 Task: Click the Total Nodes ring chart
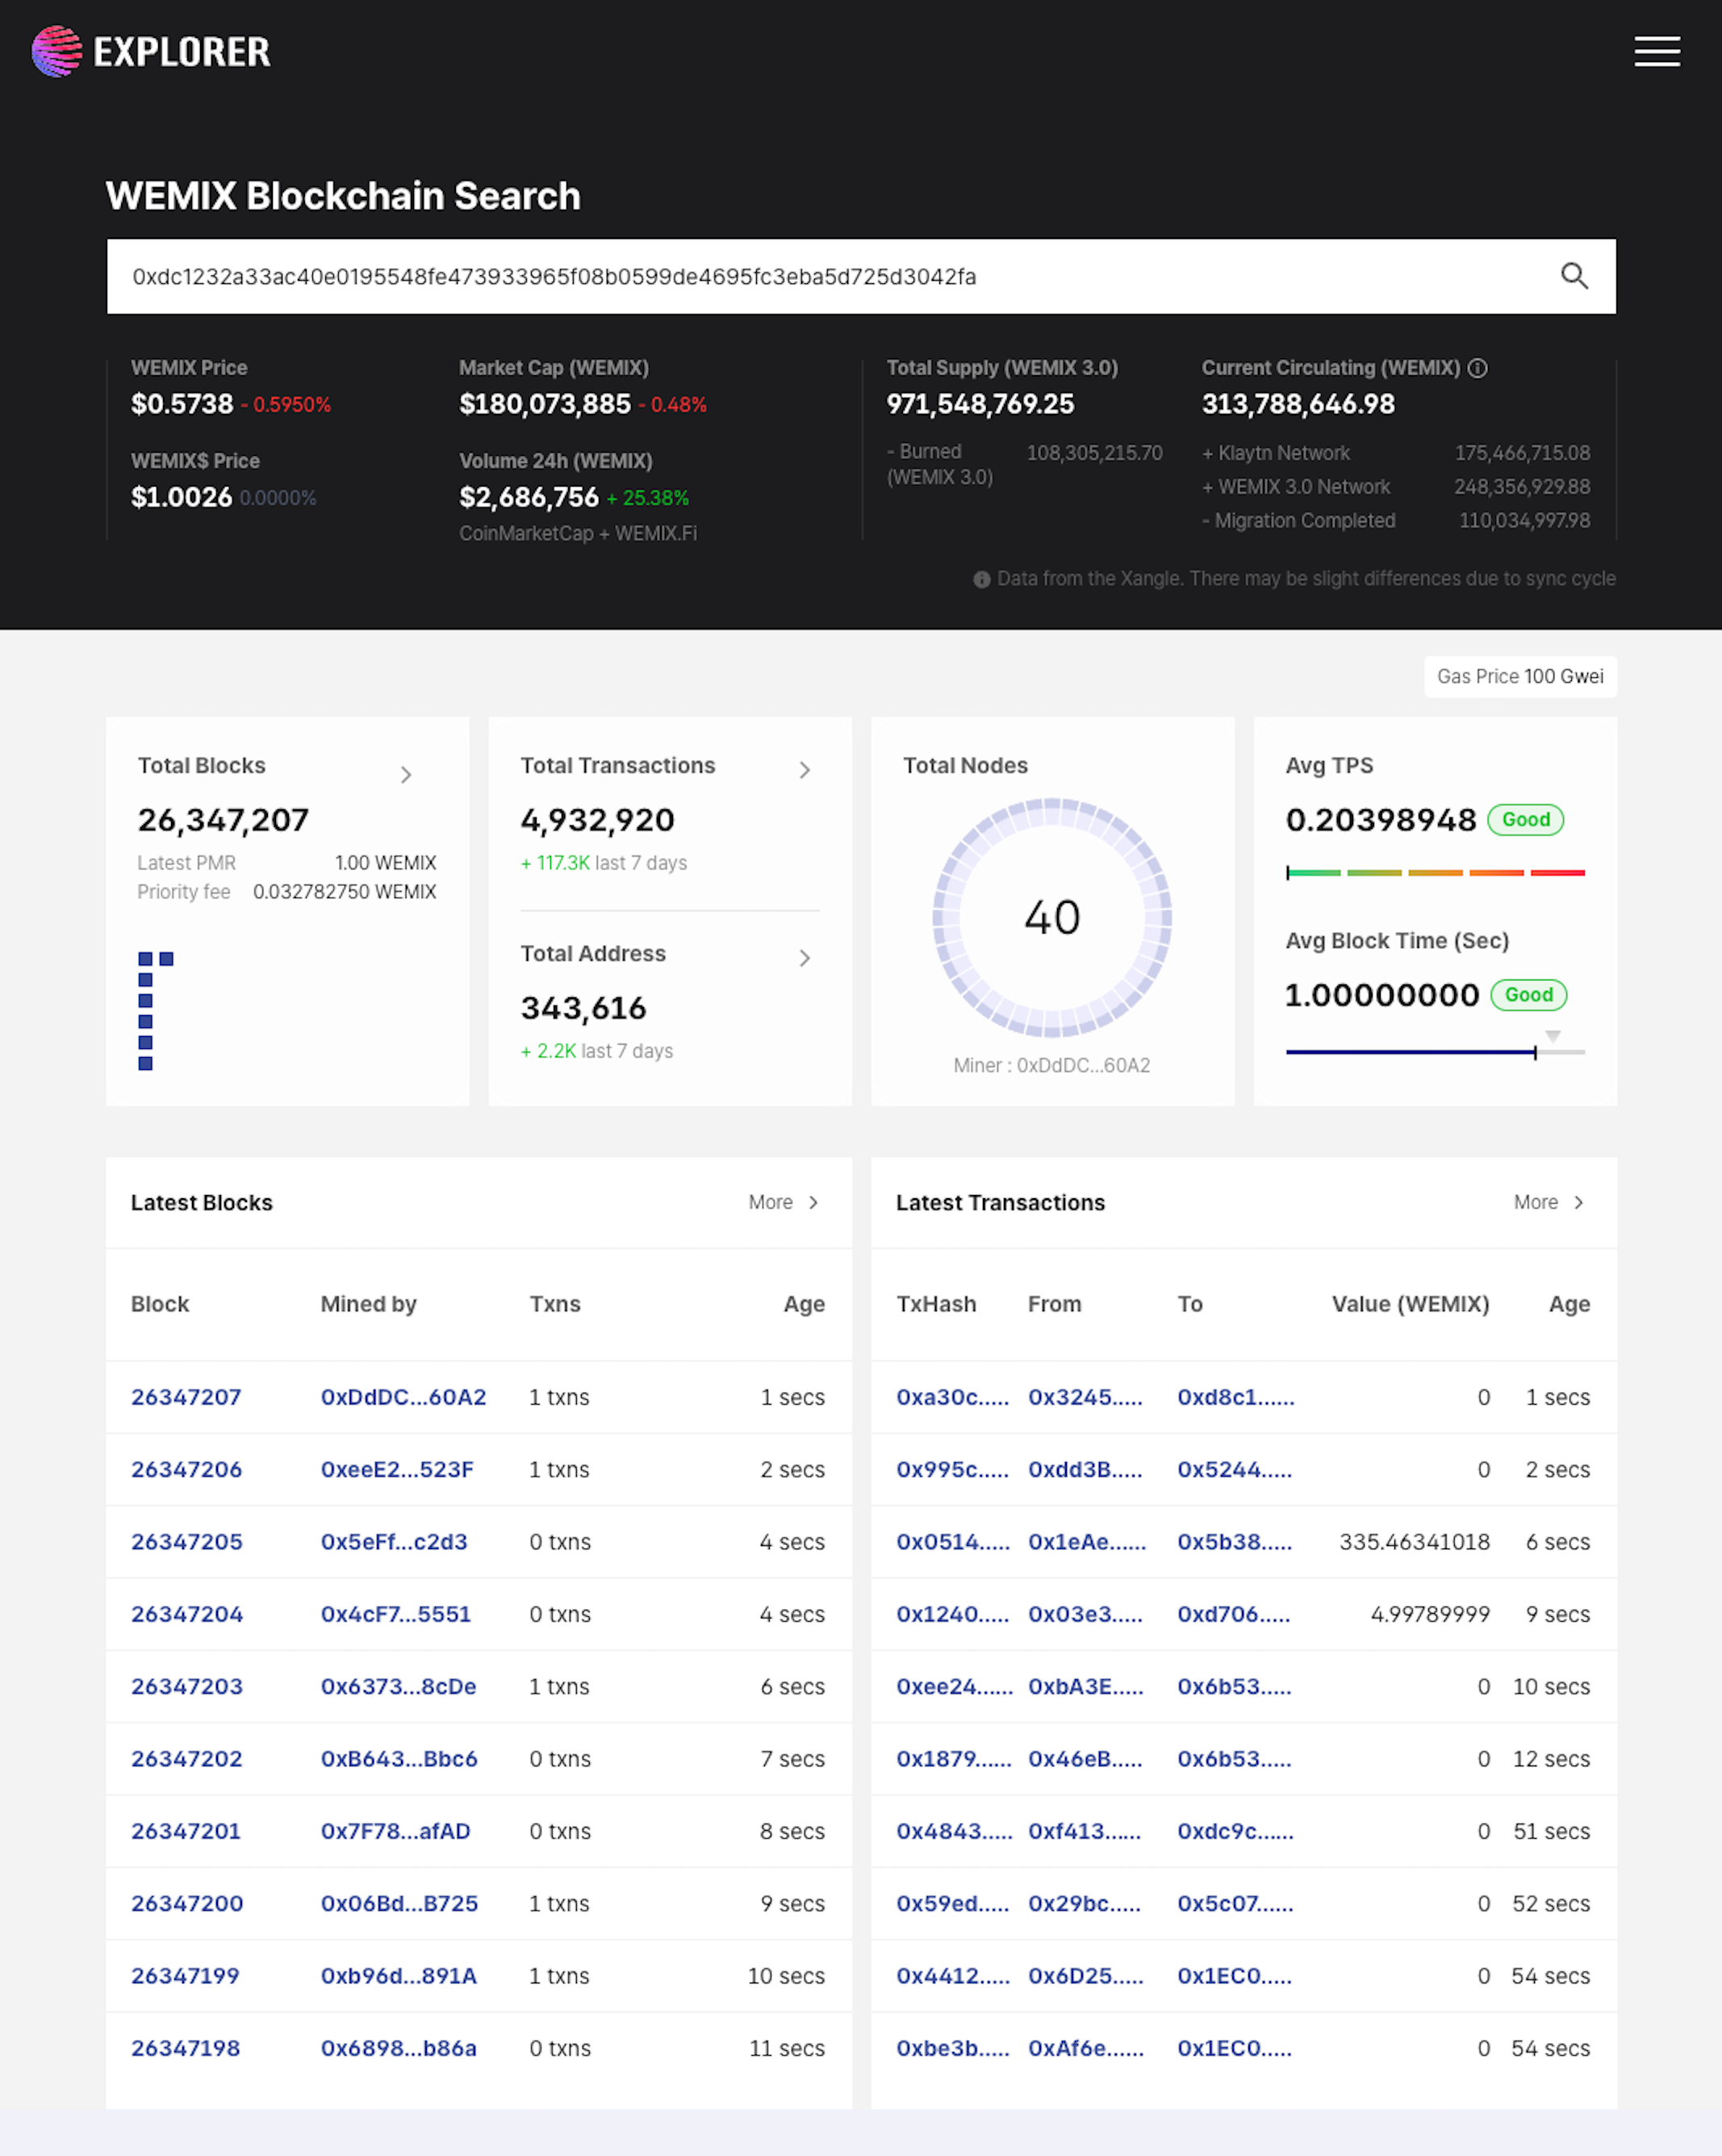[1051, 917]
